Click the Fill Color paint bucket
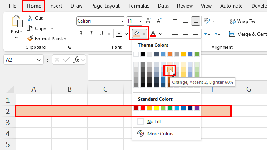The image size is (267, 150). tap(137, 33)
